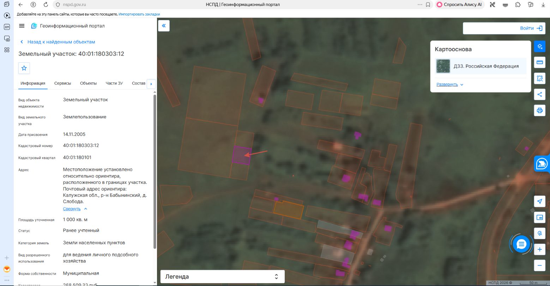Add parcel to favorites with star icon
550x286 pixels.
click(24, 68)
